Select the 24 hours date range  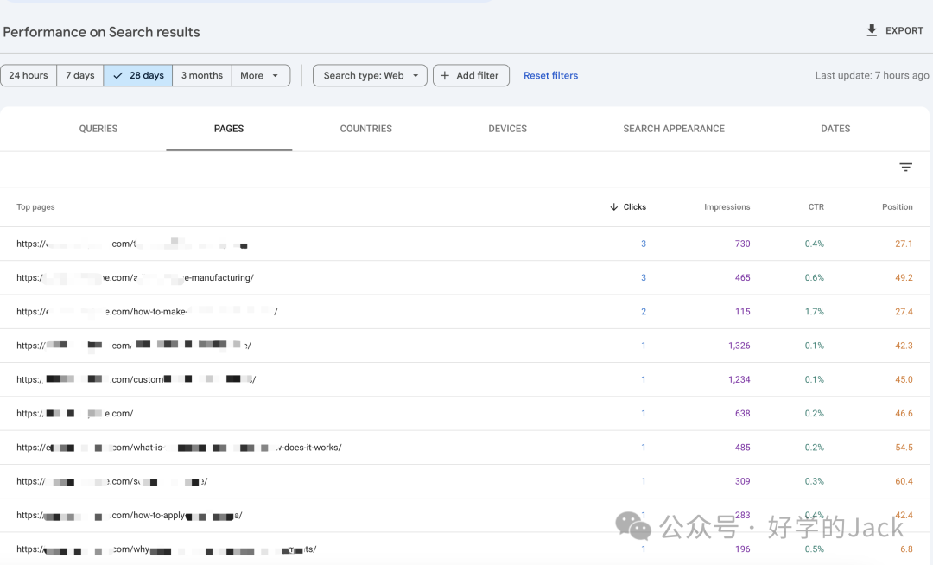tap(29, 76)
